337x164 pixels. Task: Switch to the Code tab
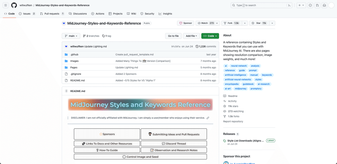(9, 13)
